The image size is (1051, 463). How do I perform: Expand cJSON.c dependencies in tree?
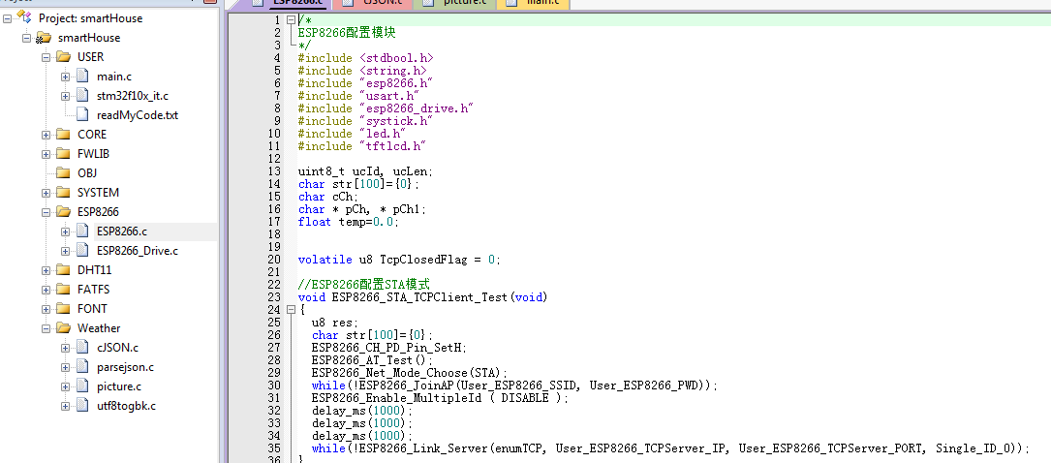(x=66, y=348)
